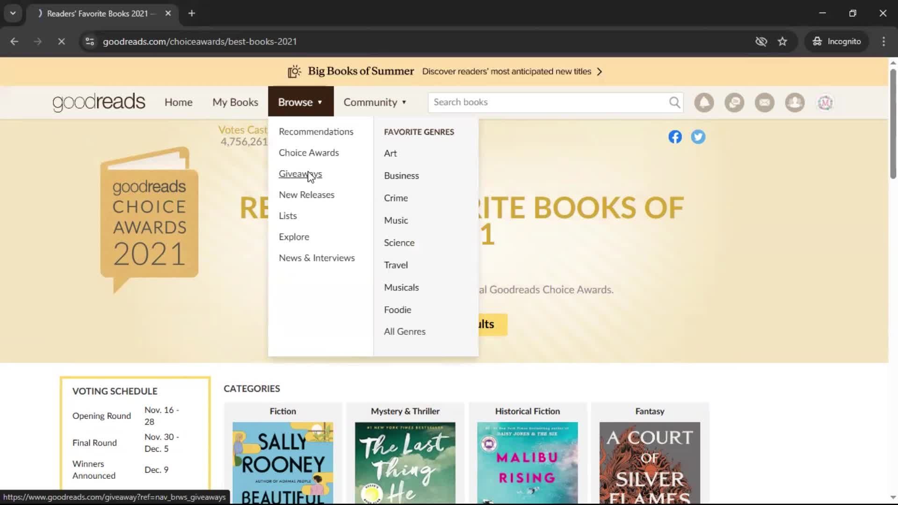The image size is (898, 505).
Task: Open the tab search dropdown
Action: 13,14
